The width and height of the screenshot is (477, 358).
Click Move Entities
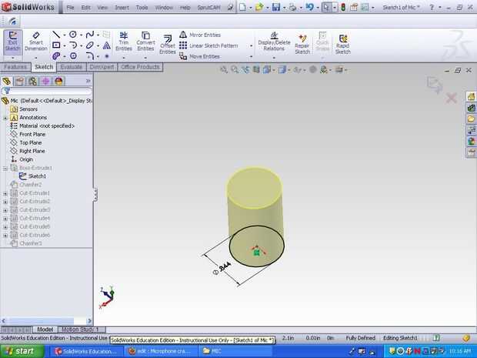[199, 56]
